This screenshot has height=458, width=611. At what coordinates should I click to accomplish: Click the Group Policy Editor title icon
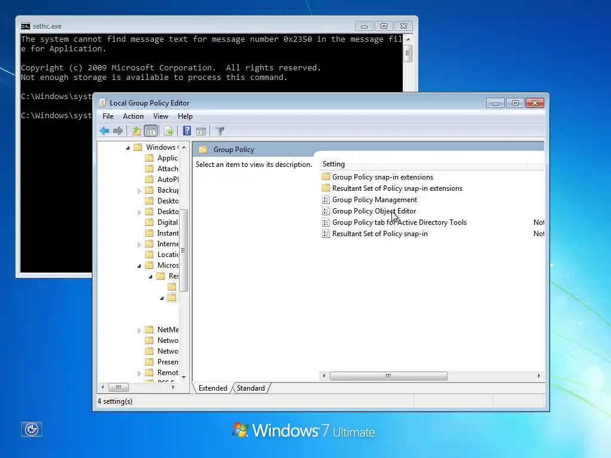103,103
